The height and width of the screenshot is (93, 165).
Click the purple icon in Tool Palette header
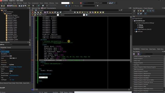tap(138, 54)
